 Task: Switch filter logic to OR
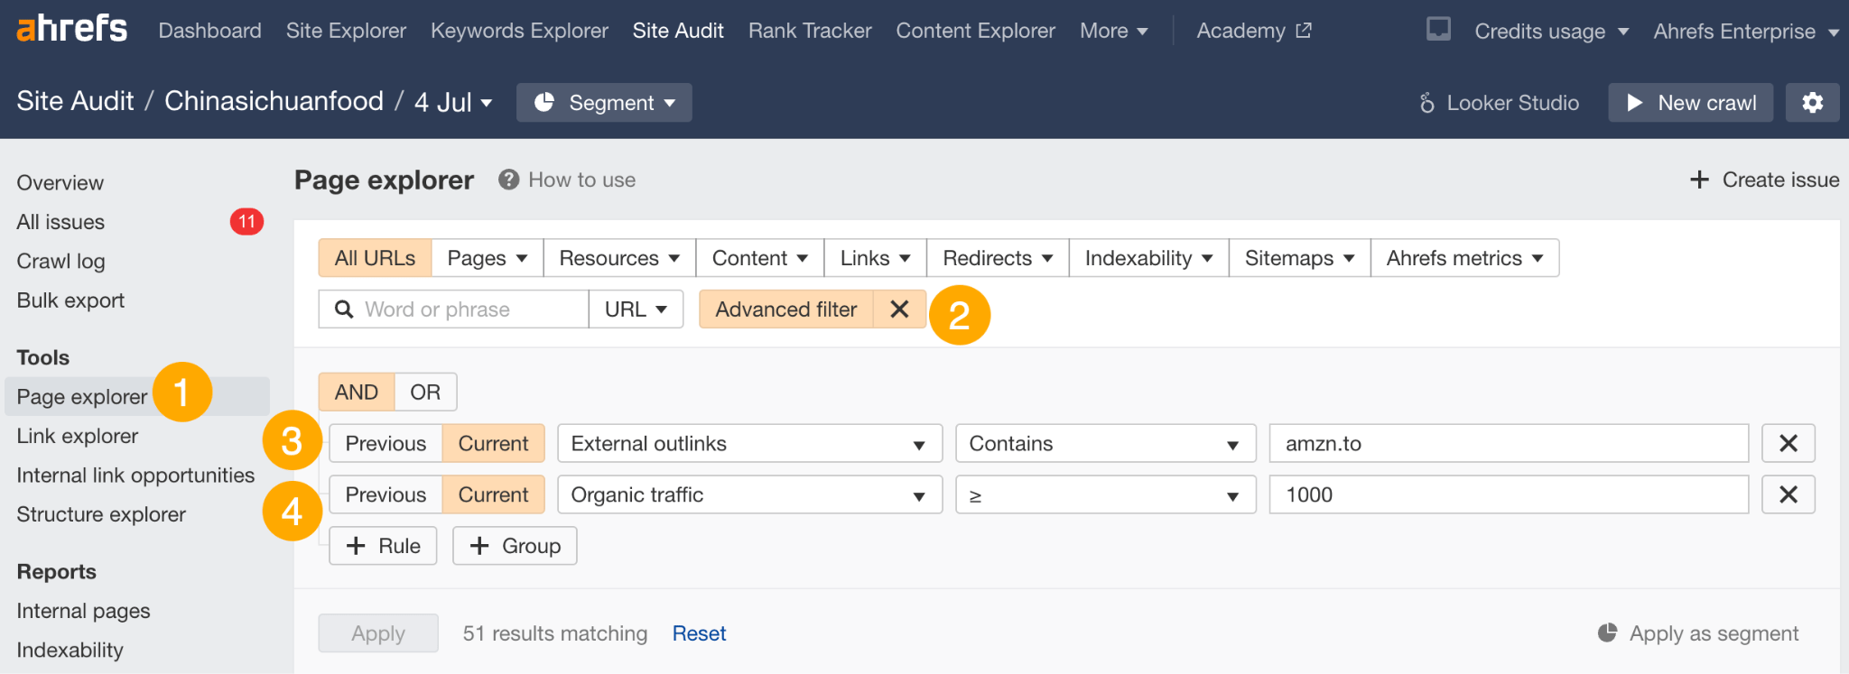pos(425,392)
